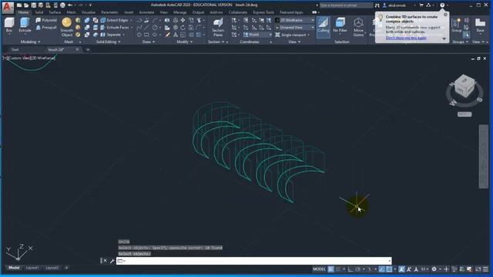This screenshot has width=493, height=277.
Task: Switch to the Layout1 tab
Action: click(32, 268)
